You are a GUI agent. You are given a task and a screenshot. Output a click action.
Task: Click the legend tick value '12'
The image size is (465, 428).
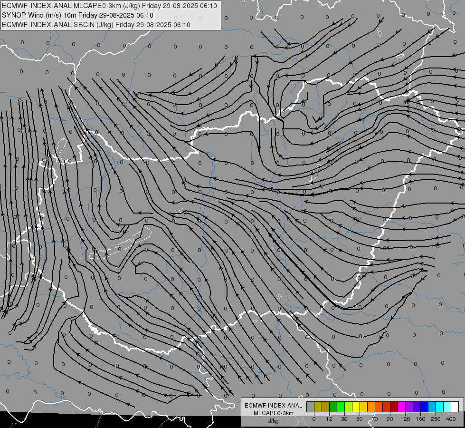[x=329, y=419]
